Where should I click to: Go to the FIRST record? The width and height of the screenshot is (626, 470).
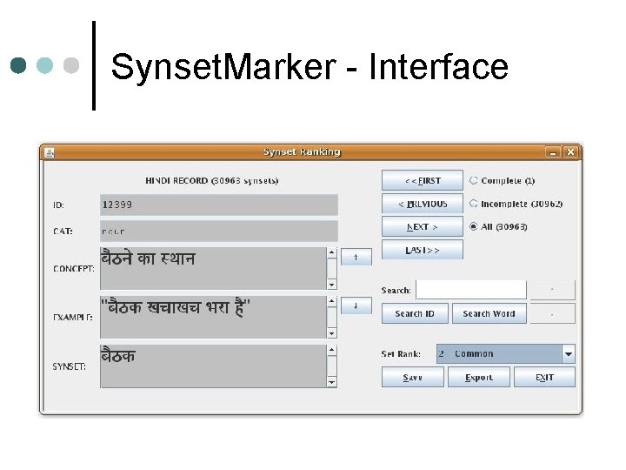pyautogui.click(x=423, y=181)
